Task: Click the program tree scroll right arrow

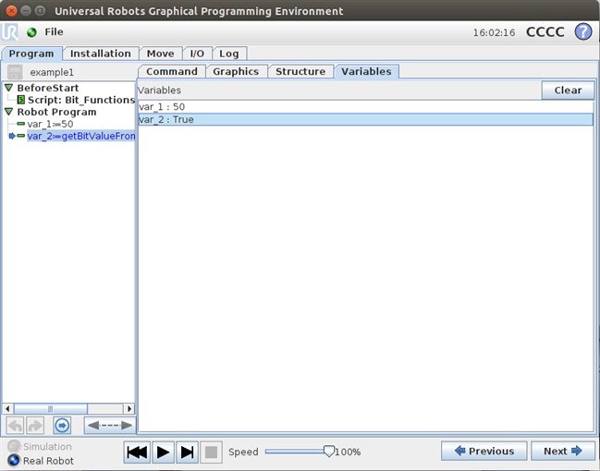Action: pos(129,409)
